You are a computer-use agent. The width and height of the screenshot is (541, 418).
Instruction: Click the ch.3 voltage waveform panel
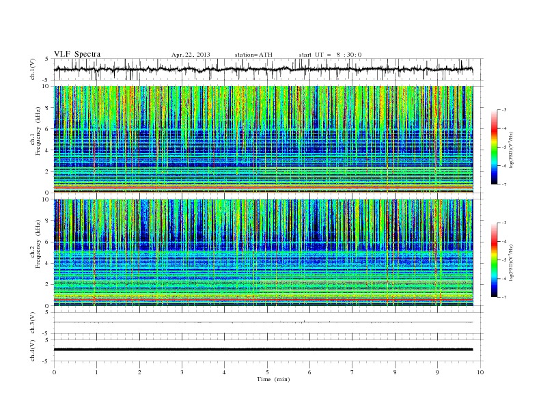click(x=268, y=323)
